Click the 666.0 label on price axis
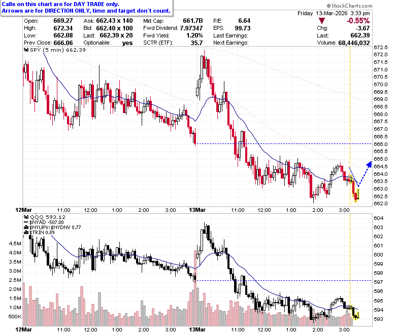 [x=380, y=144]
